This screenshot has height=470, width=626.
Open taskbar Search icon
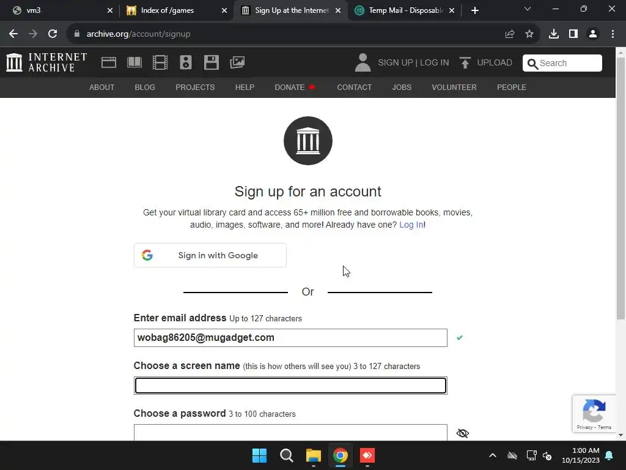pyautogui.click(x=286, y=455)
